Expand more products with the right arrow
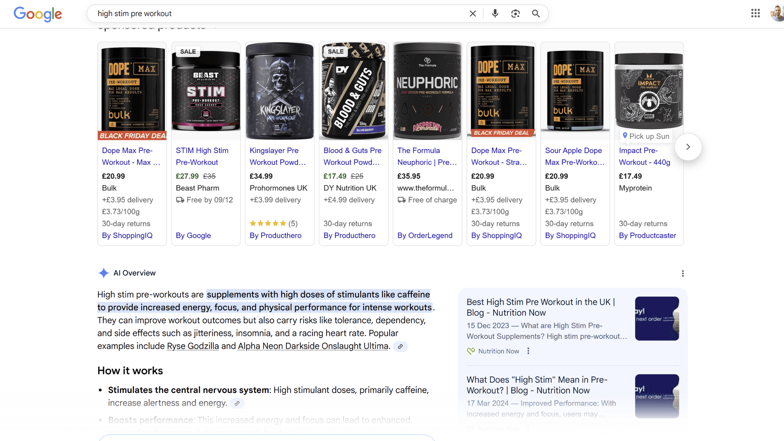 688,147
